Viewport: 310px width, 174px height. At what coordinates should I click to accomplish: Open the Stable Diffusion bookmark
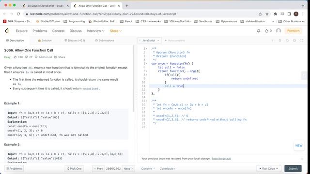point(48,21)
